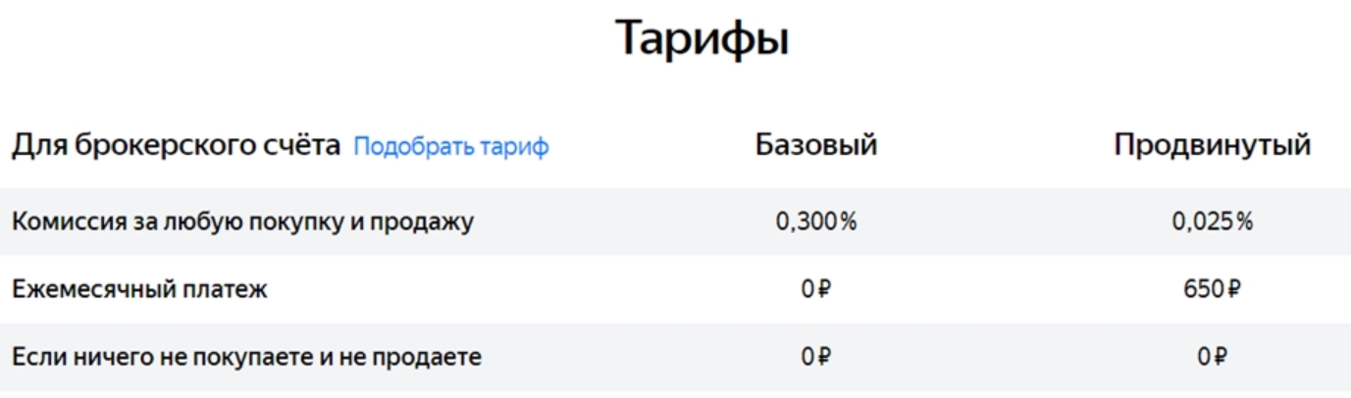Click ruble sign in Базовый inactivity fee cell
Viewport: 1351px width, 398px height.
(x=824, y=357)
